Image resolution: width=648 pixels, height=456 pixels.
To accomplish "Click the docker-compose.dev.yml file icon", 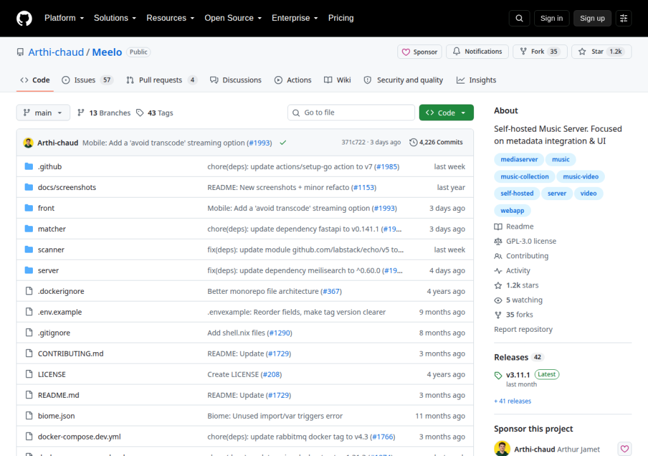I will click(29, 436).
